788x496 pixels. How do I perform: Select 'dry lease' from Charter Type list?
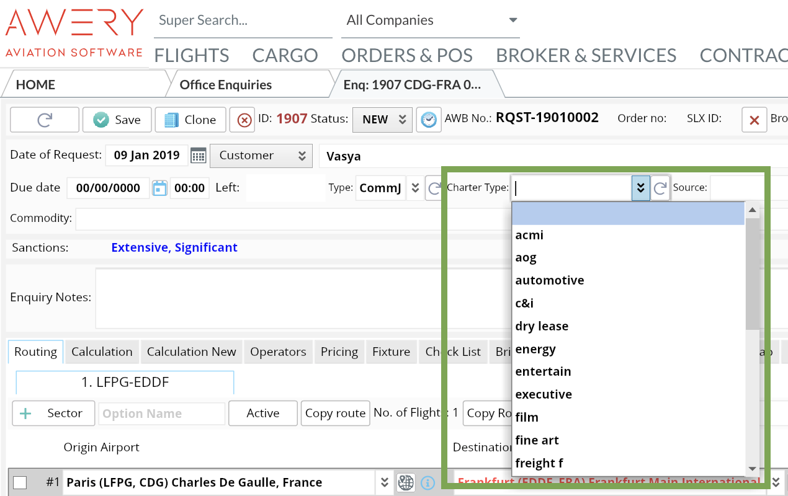pyautogui.click(x=542, y=326)
